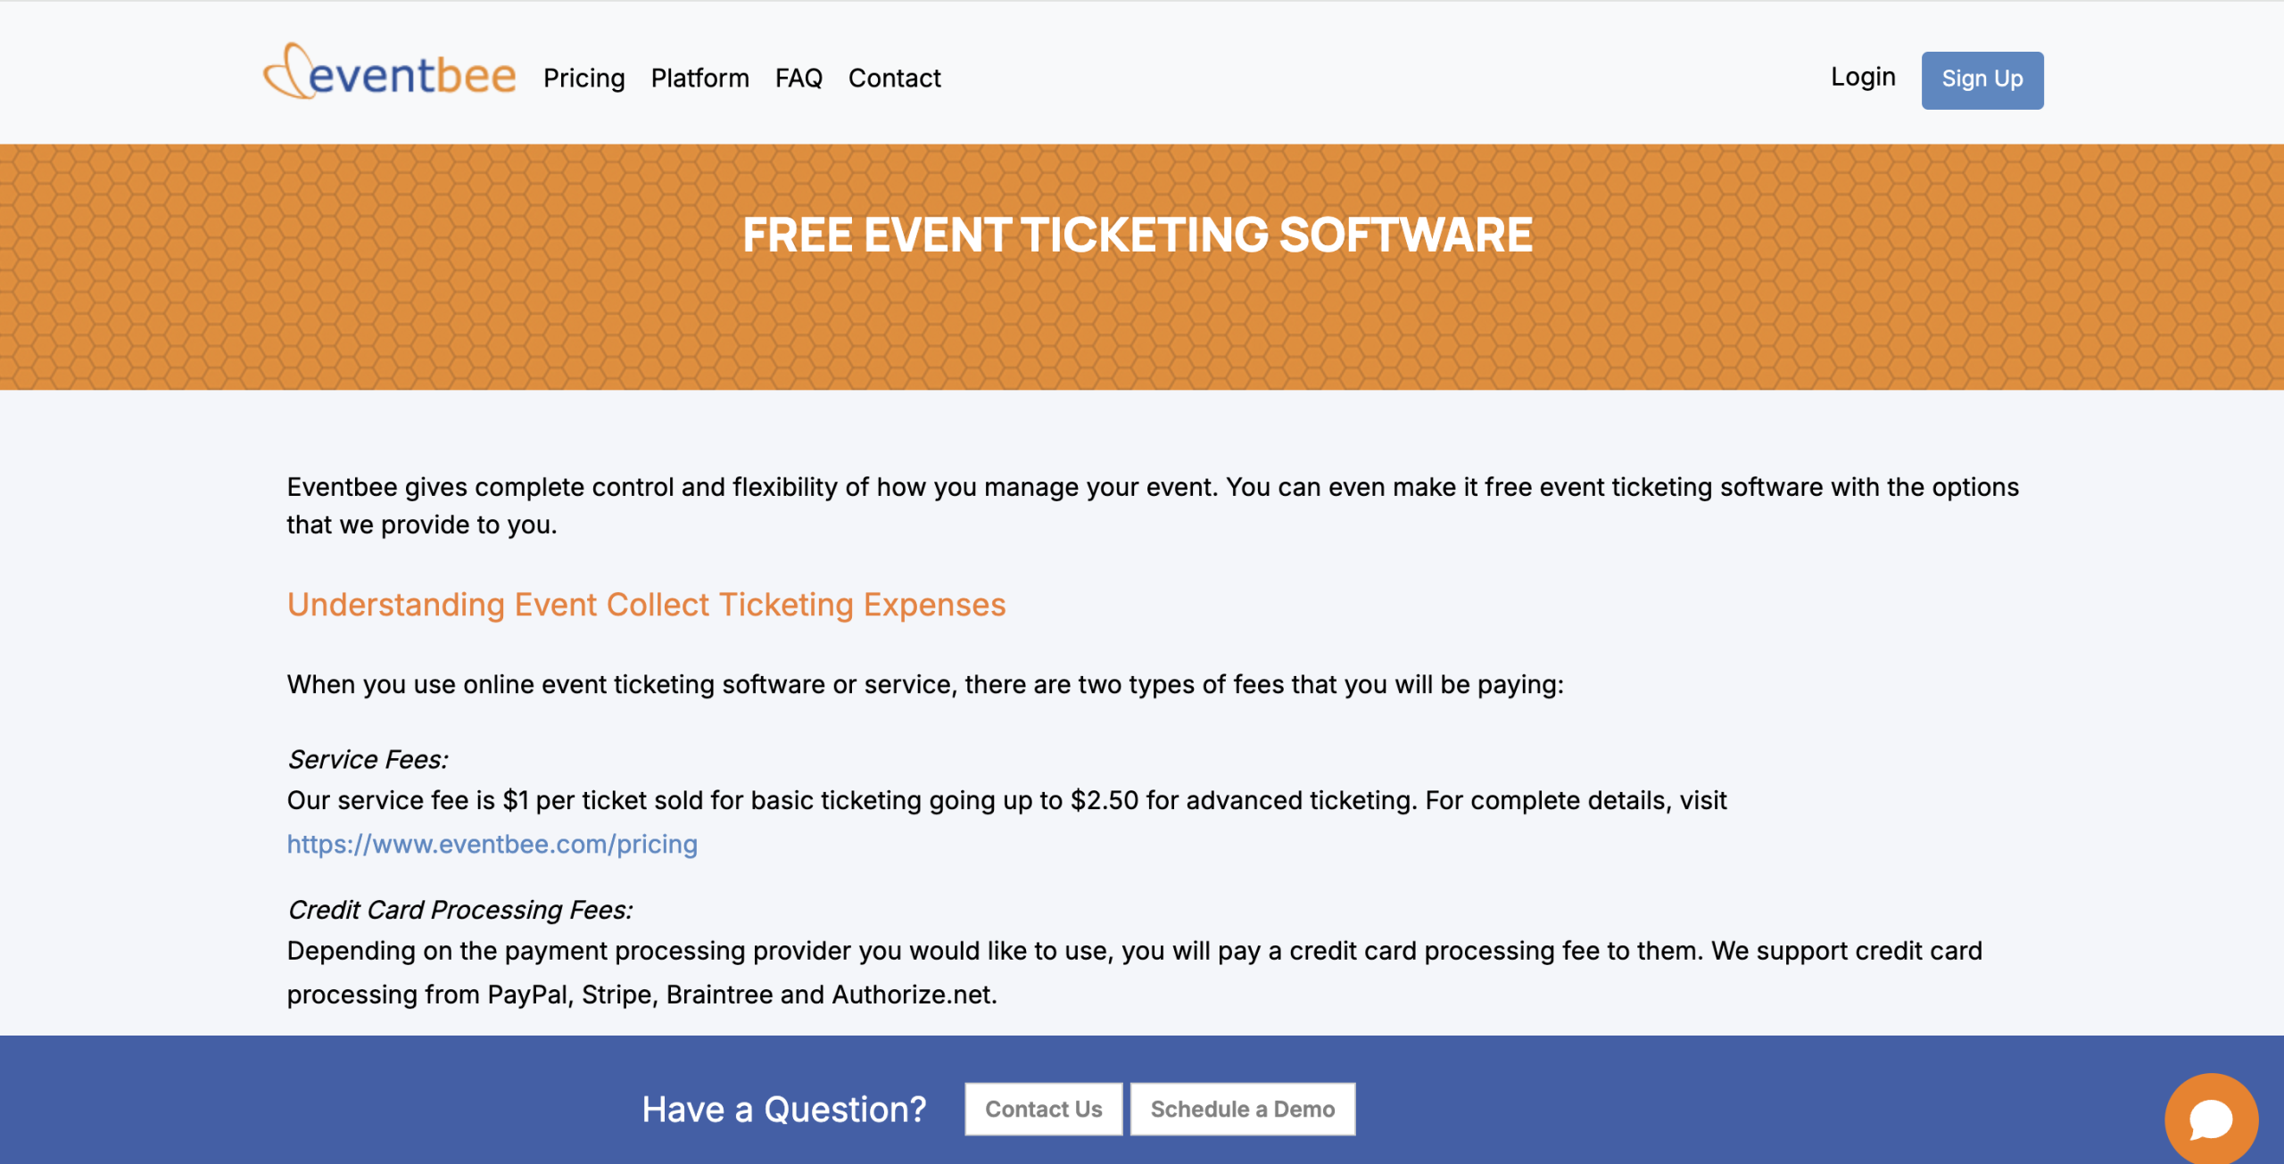Click the Free Event Ticketing Software banner

pyautogui.click(x=1137, y=235)
